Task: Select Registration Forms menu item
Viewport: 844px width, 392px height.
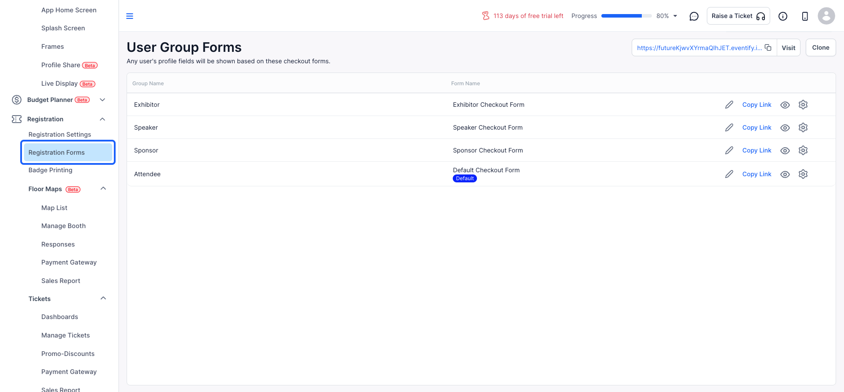Action: coord(68,152)
